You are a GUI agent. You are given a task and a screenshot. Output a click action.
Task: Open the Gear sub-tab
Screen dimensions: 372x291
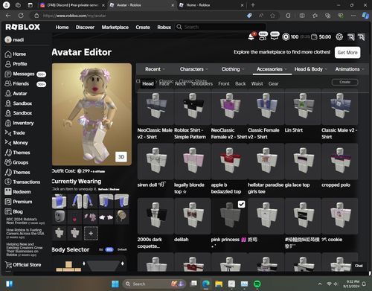(273, 84)
